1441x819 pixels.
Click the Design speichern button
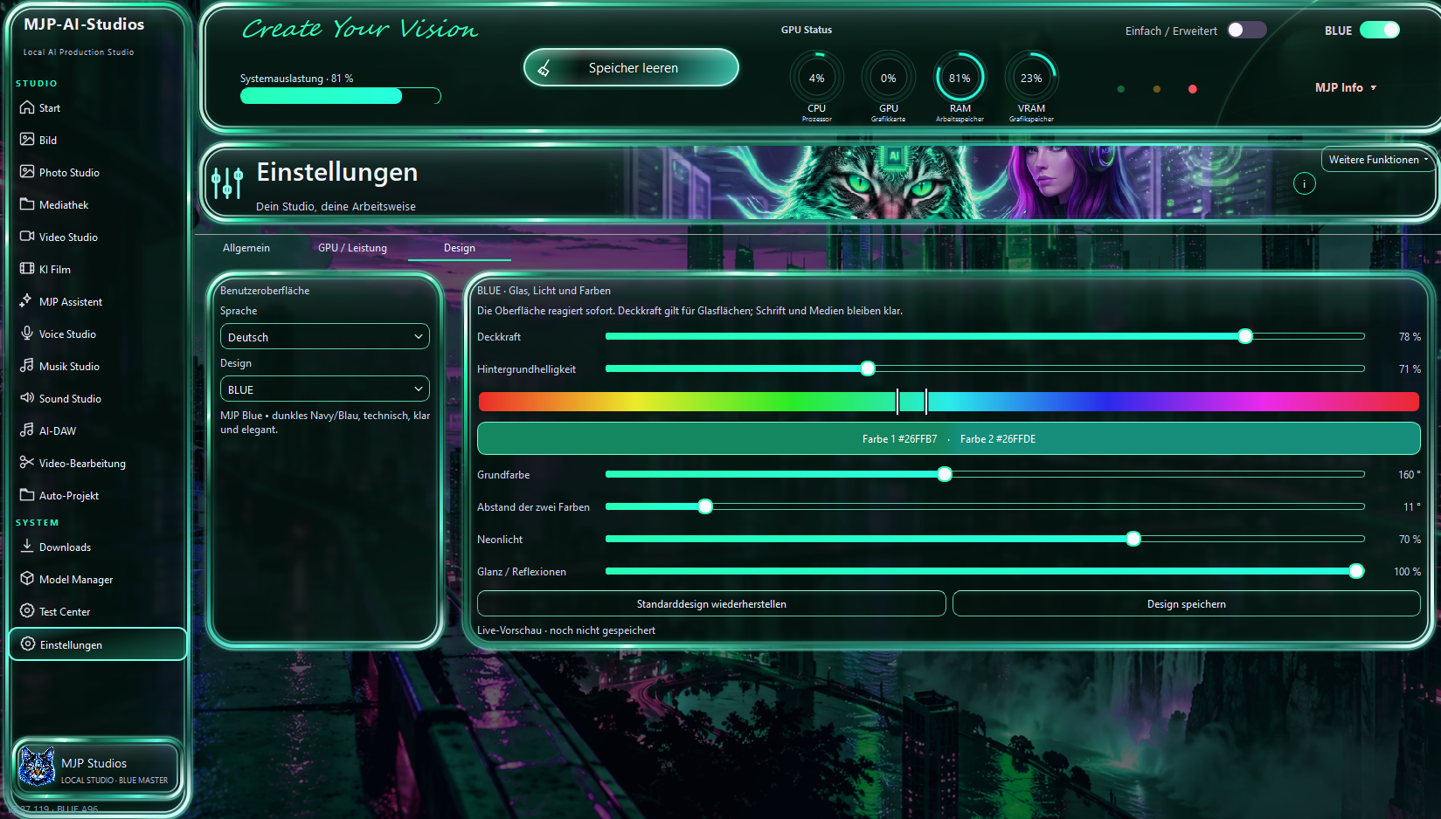click(1186, 604)
